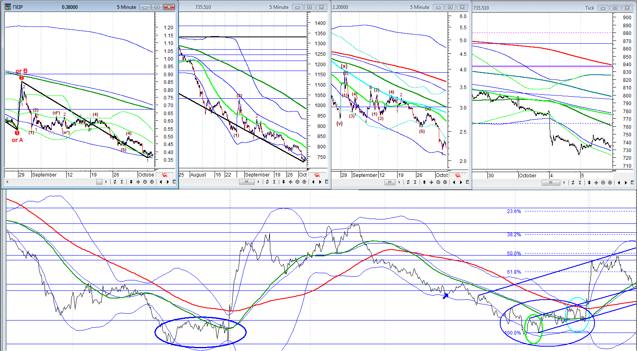Select crosshair tool in August-September chart
637x351 pixels.
click(290, 182)
